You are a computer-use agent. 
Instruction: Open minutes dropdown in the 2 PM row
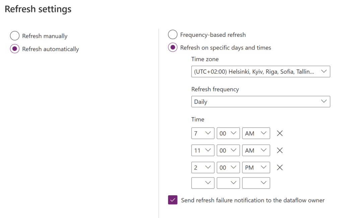tap(228, 167)
